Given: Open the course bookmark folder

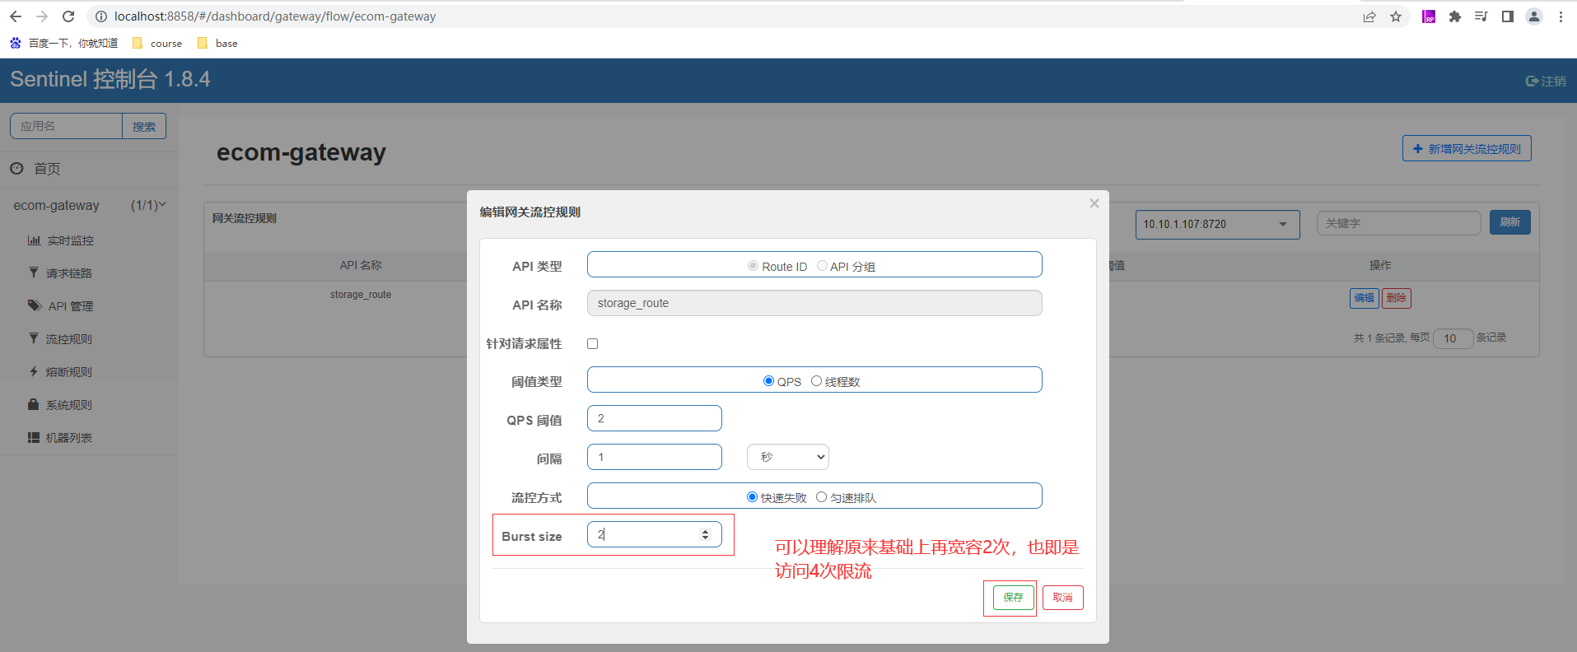Looking at the screenshot, I should [x=157, y=43].
